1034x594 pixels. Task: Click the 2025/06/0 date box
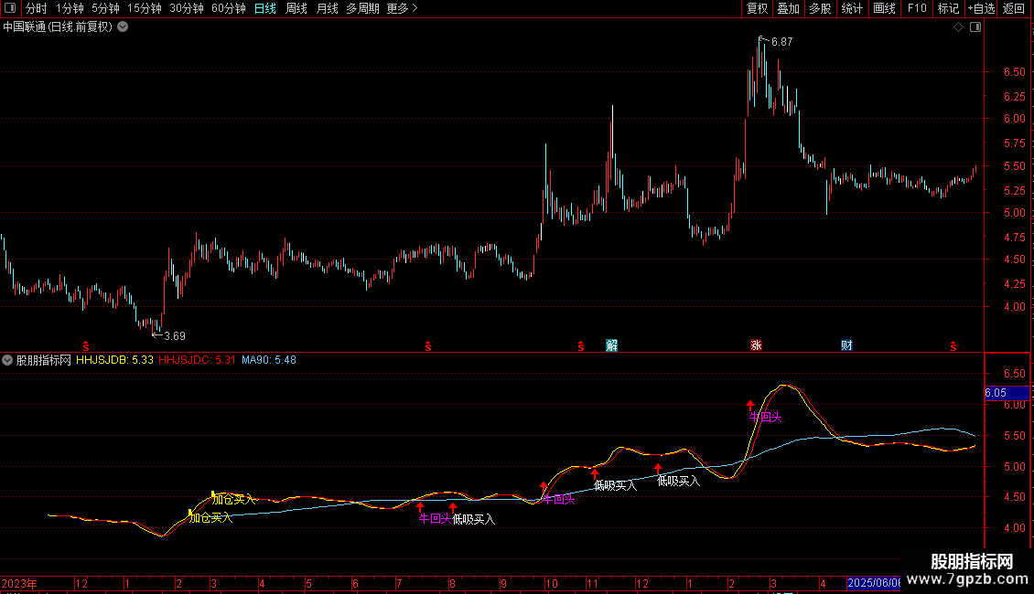tap(874, 583)
